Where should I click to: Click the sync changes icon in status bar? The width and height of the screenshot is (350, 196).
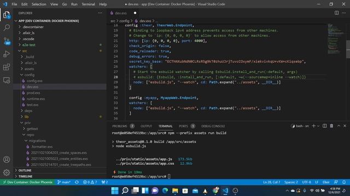click(x=77, y=182)
